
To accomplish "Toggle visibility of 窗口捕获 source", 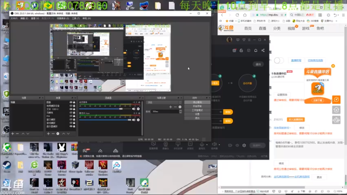I will pos(71,120).
